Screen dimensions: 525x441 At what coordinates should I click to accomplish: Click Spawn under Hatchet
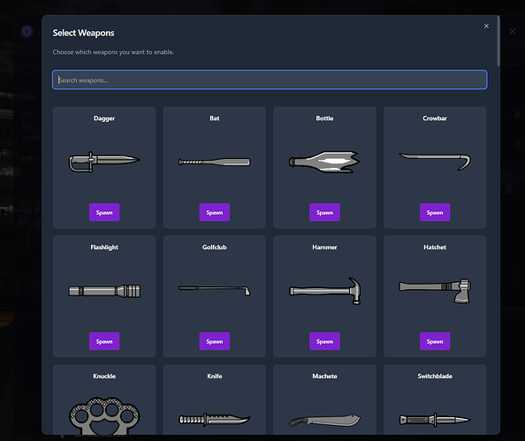435,341
